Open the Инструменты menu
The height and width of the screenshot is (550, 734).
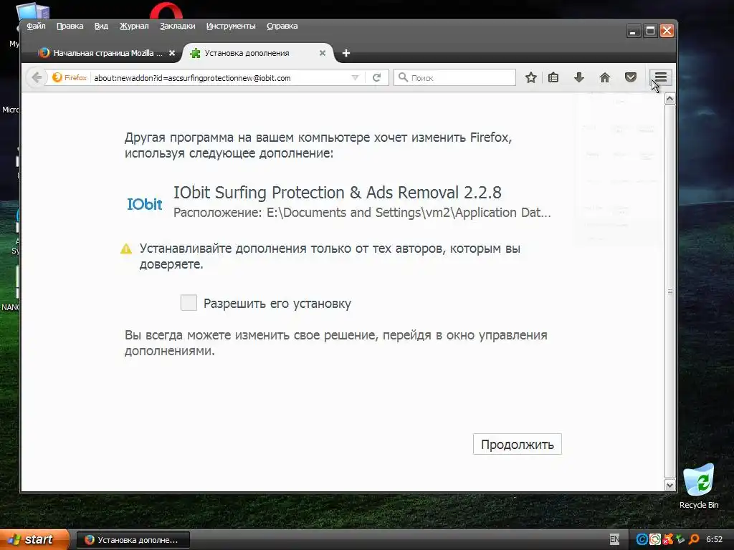pyautogui.click(x=231, y=26)
